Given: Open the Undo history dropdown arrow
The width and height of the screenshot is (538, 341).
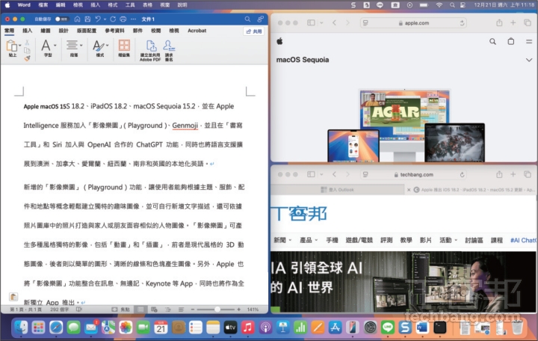Looking at the screenshot, I should (105, 19).
